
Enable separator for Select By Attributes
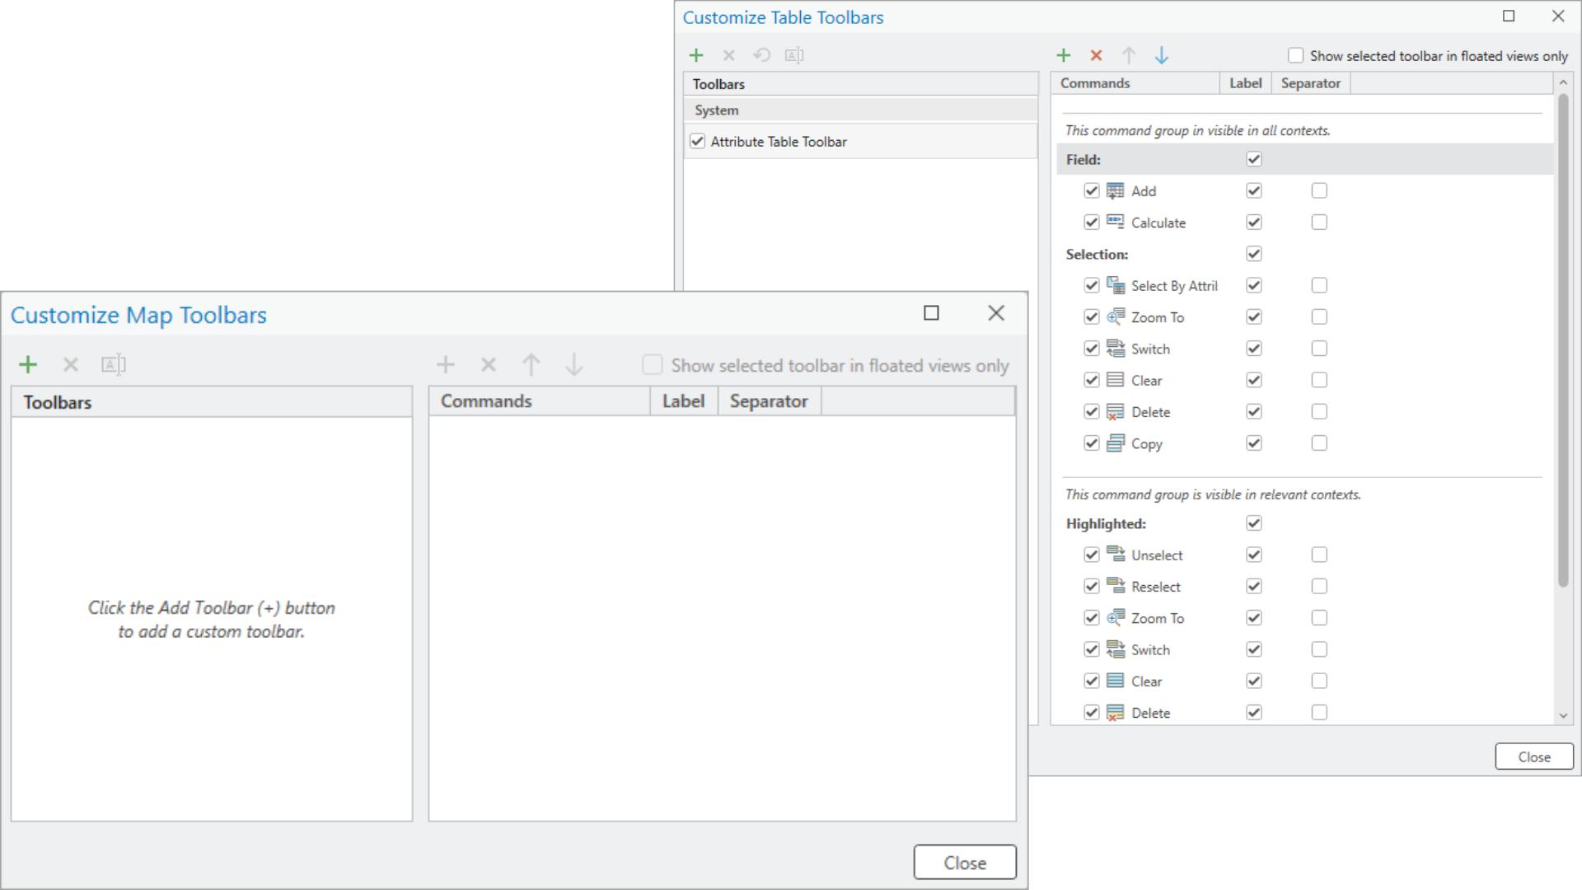pyautogui.click(x=1319, y=286)
